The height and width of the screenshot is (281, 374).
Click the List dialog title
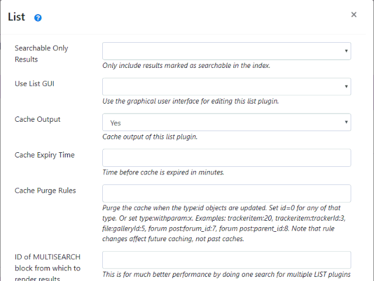click(x=16, y=17)
